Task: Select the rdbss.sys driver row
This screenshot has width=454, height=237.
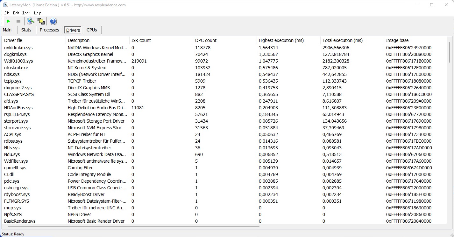Action: coord(224,141)
